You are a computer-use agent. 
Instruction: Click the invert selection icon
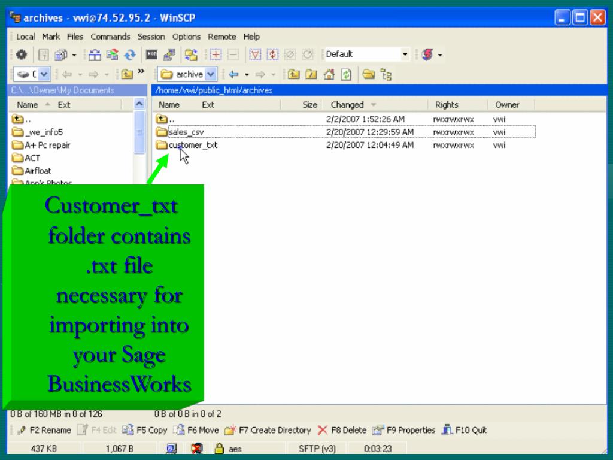click(x=272, y=55)
